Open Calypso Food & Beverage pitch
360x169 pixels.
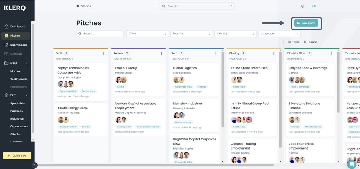(310, 80)
